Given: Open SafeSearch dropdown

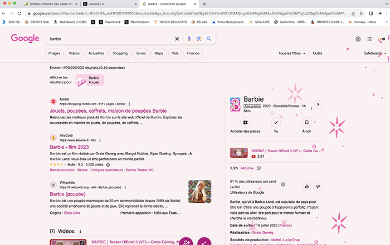Looking at the screenshot, I should 375,53.
